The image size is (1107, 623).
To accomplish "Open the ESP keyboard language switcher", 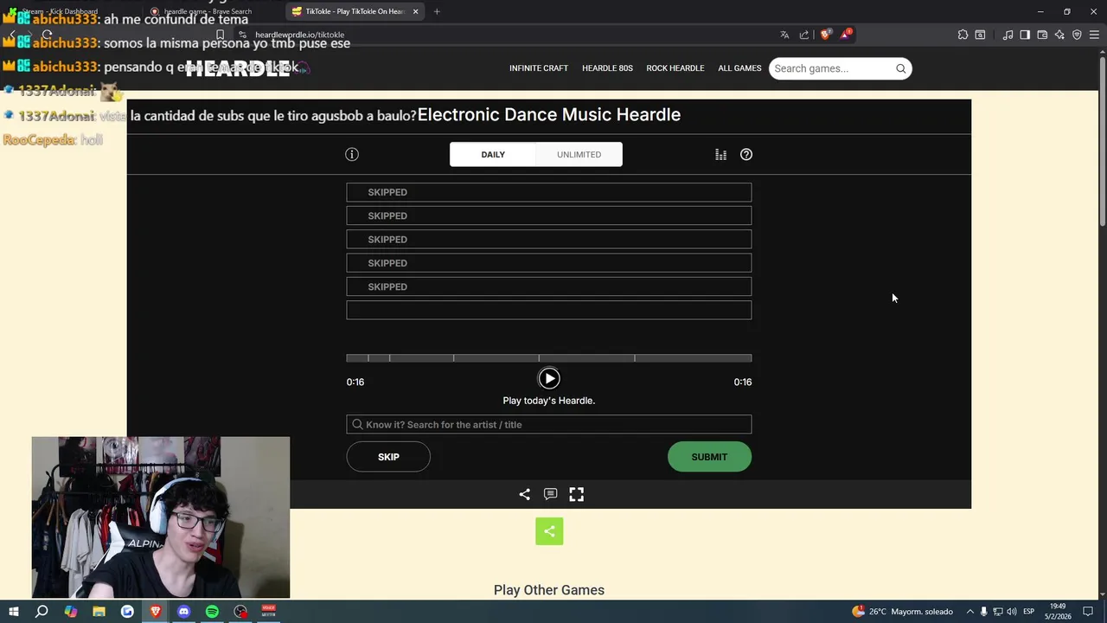I will (x=1029, y=612).
